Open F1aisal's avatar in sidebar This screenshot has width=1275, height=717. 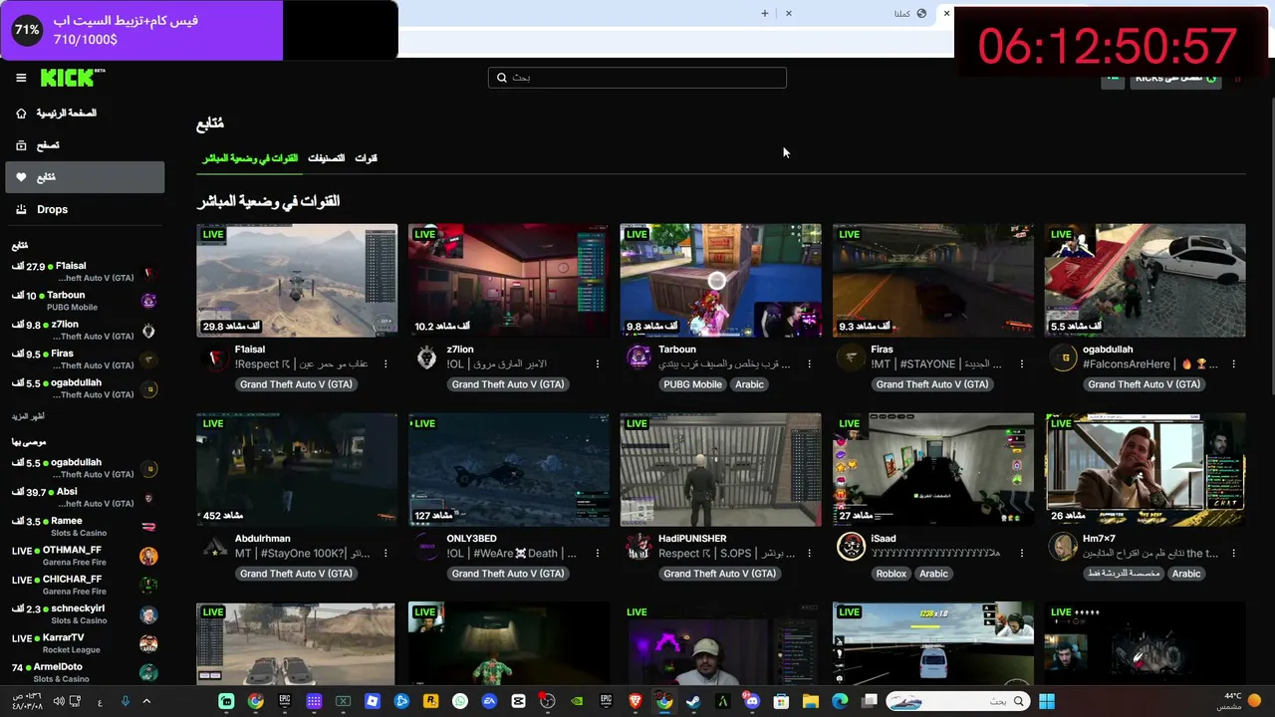[x=148, y=272]
